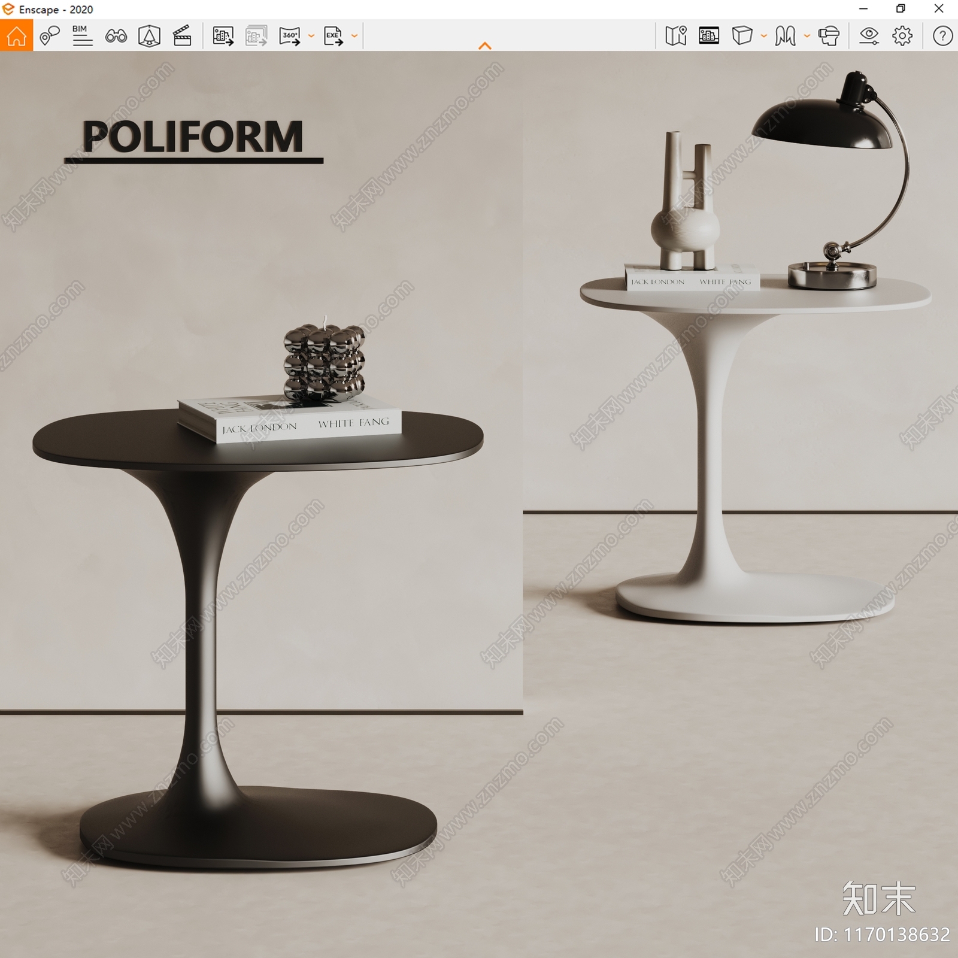Open the Manage Views pin icon
958x958 pixels.
coord(49,36)
